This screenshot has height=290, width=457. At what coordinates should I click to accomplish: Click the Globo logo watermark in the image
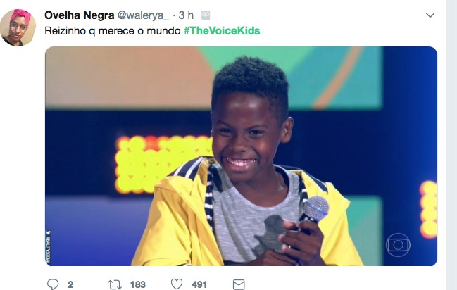[x=398, y=244]
